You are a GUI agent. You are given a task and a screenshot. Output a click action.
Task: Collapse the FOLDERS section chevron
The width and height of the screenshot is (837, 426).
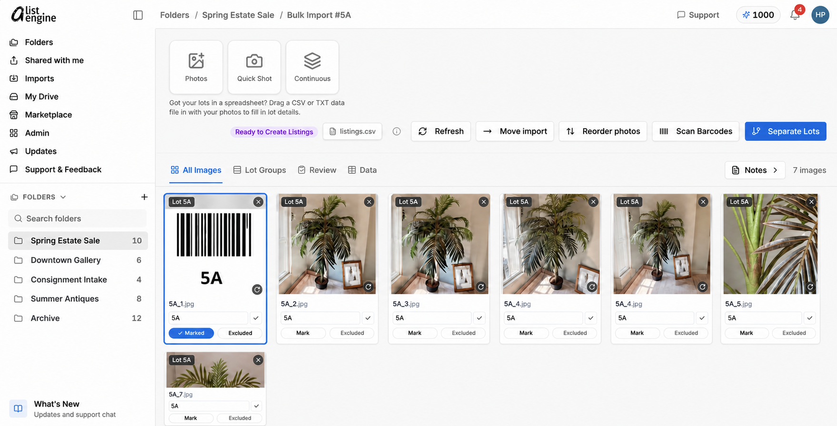63,197
